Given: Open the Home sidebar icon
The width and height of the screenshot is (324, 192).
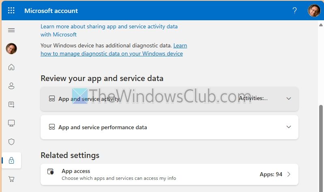Looking at the screenshot, I should point(11,67).
